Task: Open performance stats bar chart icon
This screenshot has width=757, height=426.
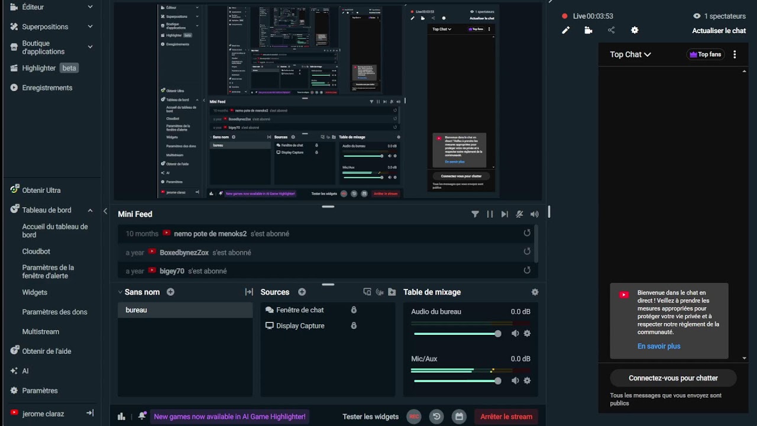Action: coord(121,417)
